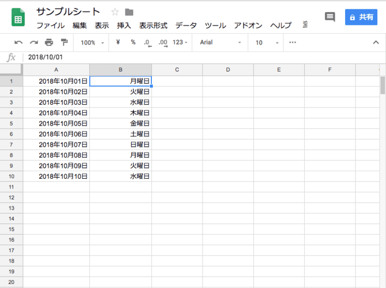
Task: Decrease decimal places button
Action: coord(148,42)
